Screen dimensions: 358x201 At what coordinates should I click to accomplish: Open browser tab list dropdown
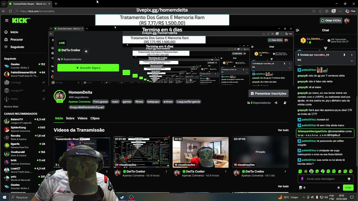(x=3, y=4)
